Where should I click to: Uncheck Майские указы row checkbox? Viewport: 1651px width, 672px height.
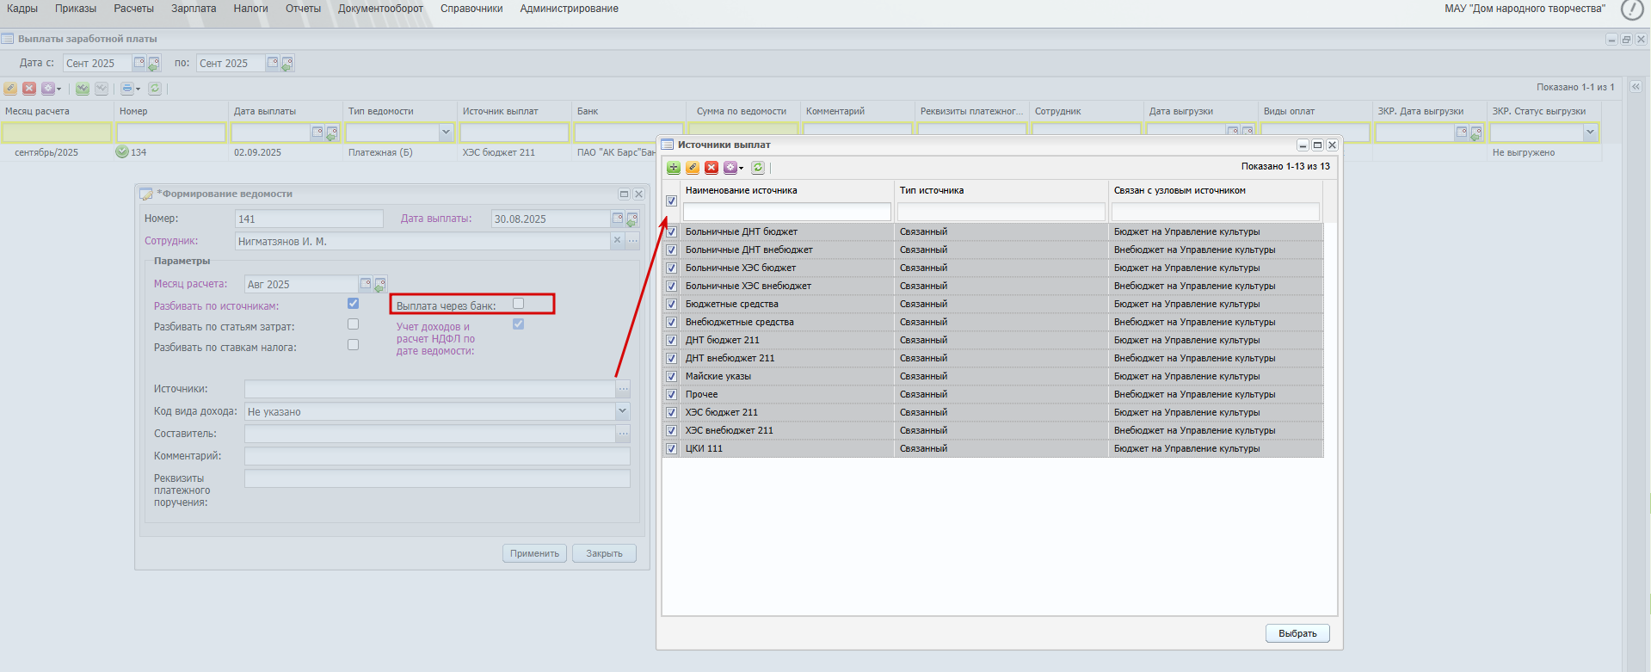(x=671, y=376)
